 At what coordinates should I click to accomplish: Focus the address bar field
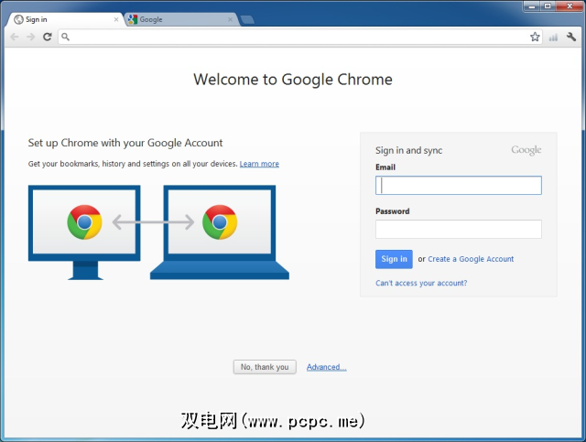[299, 37]
